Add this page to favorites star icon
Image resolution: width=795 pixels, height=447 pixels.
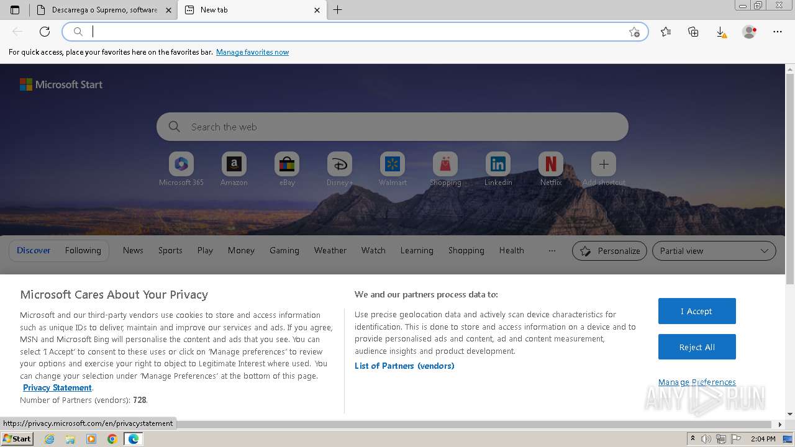point(634,32)
